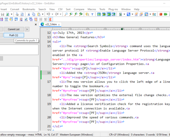Click the Edge browser icon on the v22_5.htm tab
This screenshot has height=137, width=170.
[x=42, y=24]
